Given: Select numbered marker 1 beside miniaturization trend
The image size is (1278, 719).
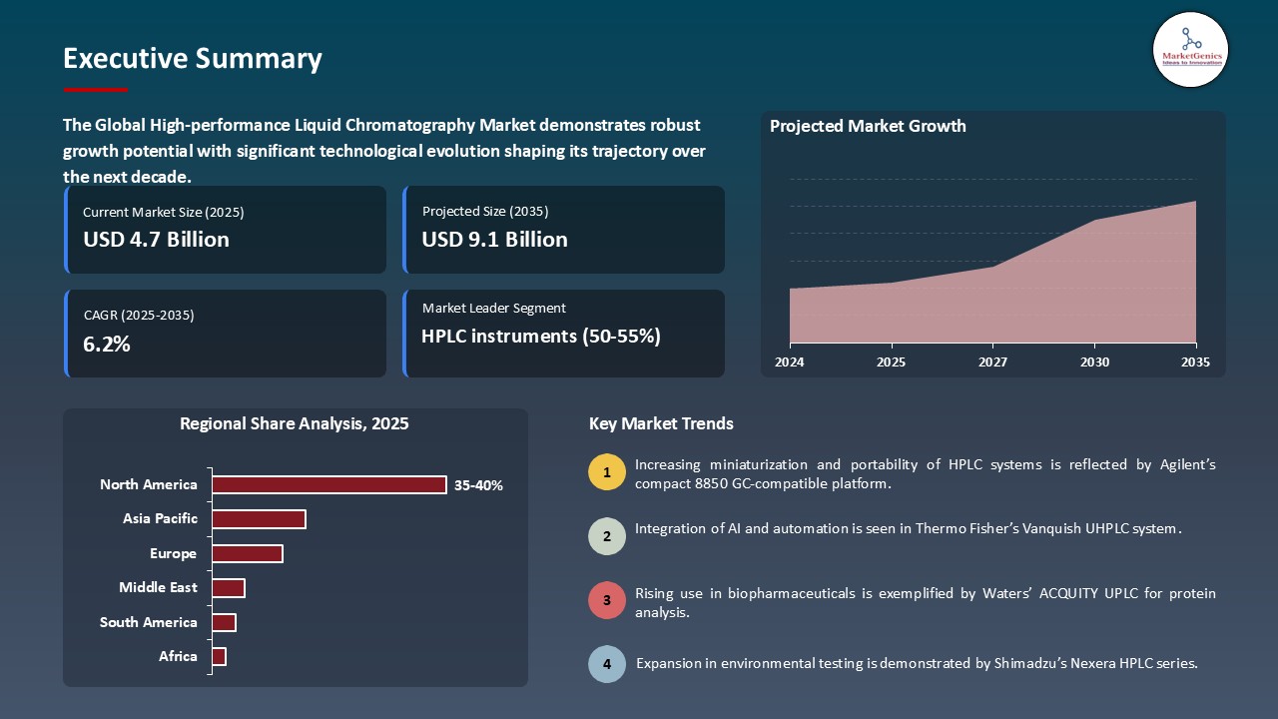Looking at the screenshot, I should pyautogui.click(x=607, y=471).
